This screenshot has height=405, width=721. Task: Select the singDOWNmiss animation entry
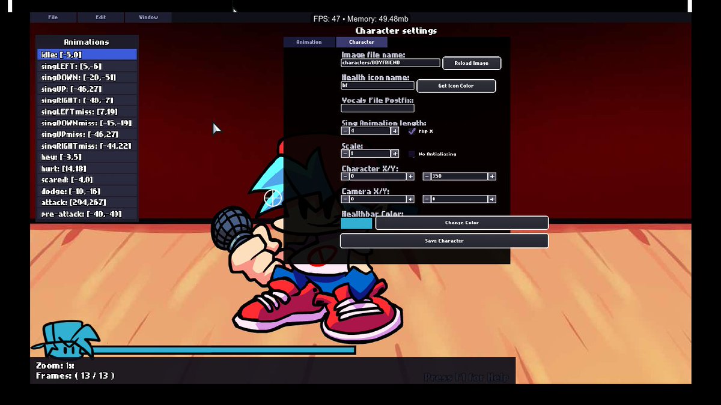pos(87,123)
